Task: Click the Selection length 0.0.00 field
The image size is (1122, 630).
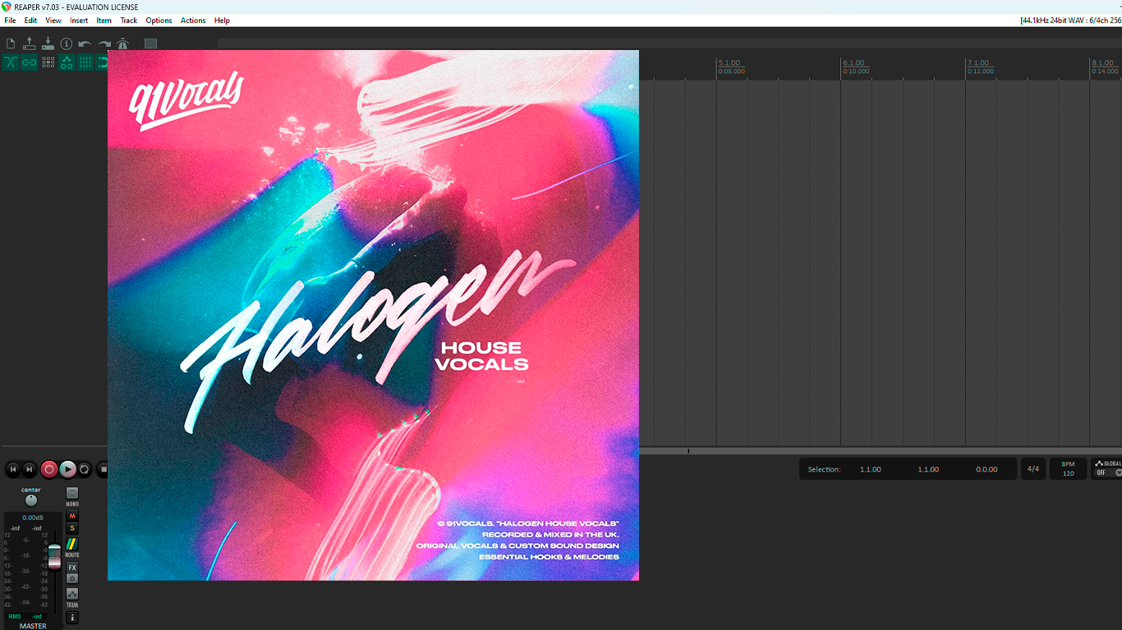Action: pyautogui.click(x=986, y=469)
